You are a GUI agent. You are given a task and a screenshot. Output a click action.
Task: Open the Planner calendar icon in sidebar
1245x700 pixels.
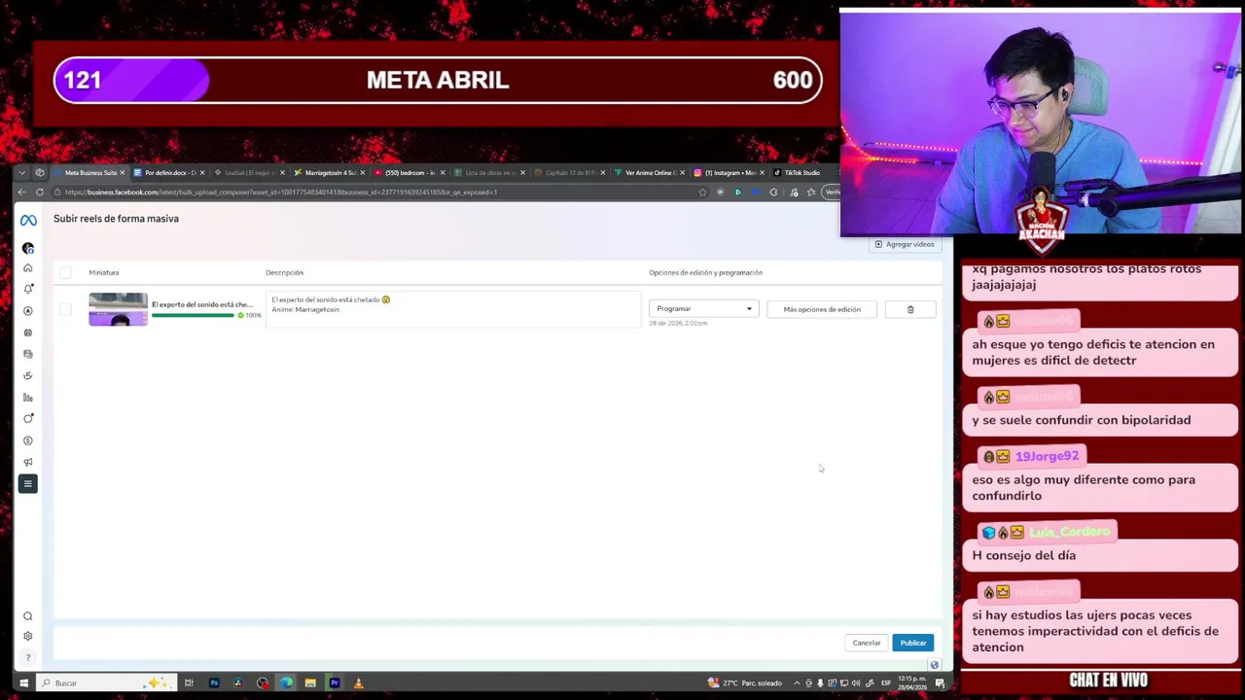28,332
